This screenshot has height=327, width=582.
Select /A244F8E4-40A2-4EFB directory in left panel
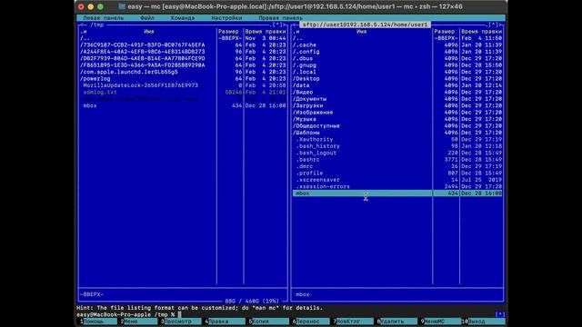click(183, 52)
